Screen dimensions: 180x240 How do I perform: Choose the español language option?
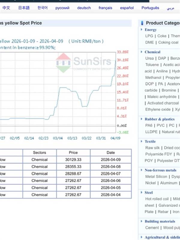(127, 8)
